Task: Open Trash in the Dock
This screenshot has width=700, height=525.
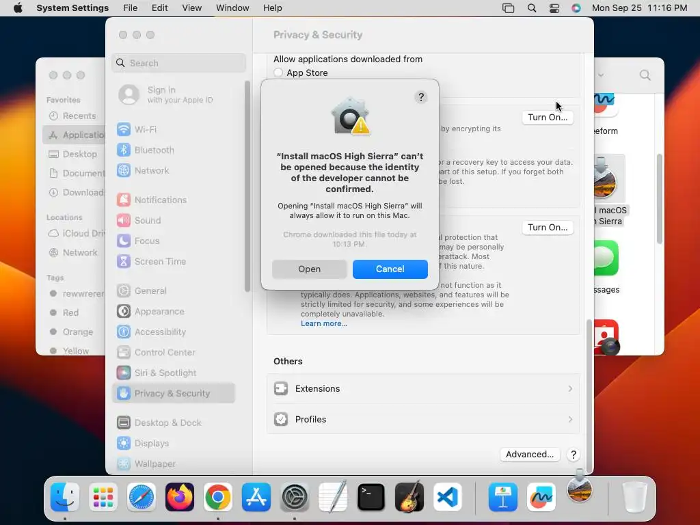Action: (x=634, y=497)
